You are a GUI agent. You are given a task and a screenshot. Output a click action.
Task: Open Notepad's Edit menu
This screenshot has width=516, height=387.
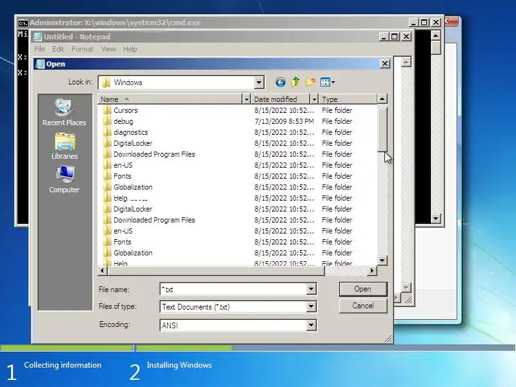(x=58, y=49)
